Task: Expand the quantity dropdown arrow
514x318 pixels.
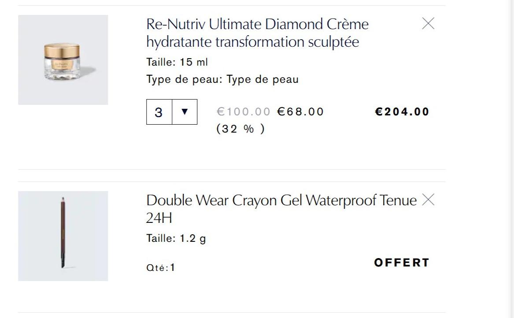Action: 185,112
